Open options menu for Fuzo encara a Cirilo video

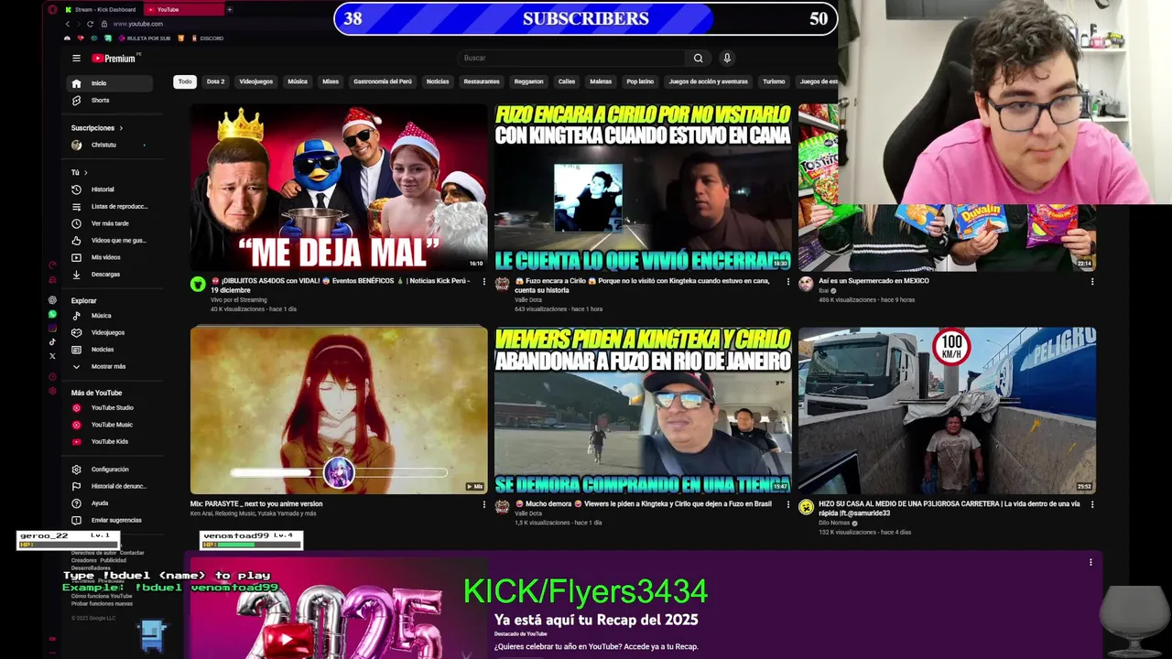(x=788, y=282)
